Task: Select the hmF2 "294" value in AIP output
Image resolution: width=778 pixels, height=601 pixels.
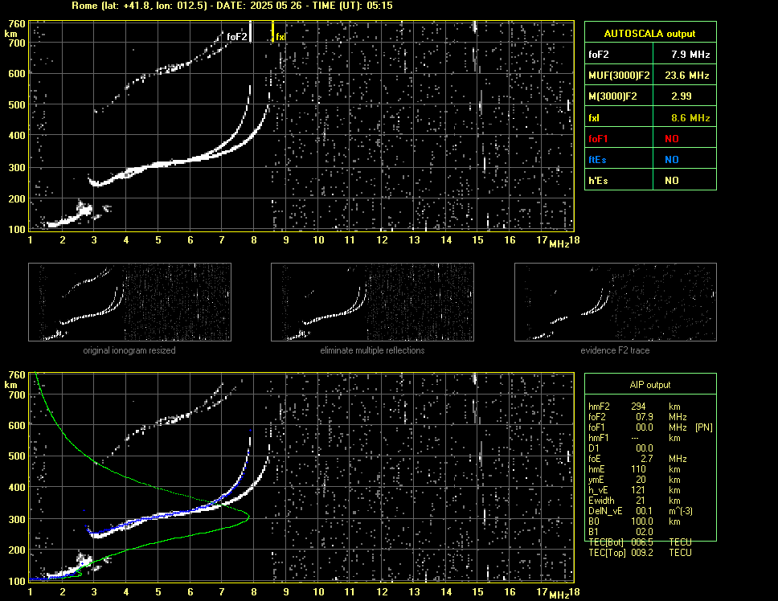Action: pos(638,407)
